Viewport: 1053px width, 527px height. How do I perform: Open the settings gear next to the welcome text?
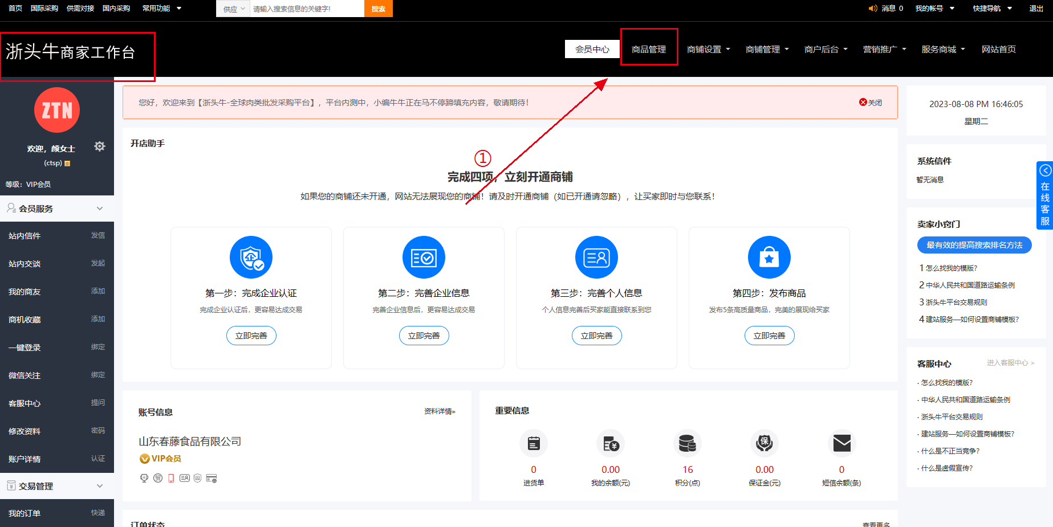coord(100,146)
